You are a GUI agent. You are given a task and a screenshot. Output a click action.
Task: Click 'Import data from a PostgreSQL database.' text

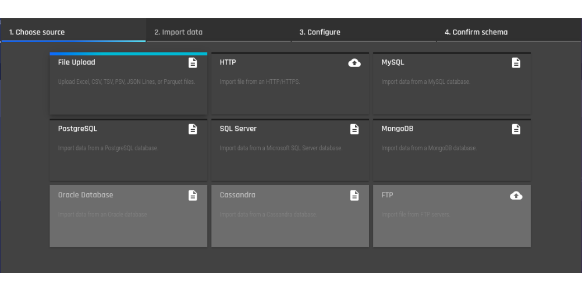click(x=108, y=148)
